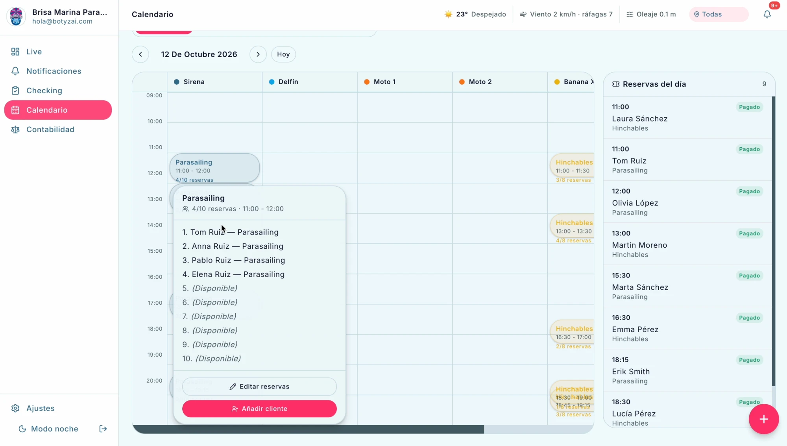
Task: Click the ticket icon beside Reservas del día
Action: (x=616, y=84)
